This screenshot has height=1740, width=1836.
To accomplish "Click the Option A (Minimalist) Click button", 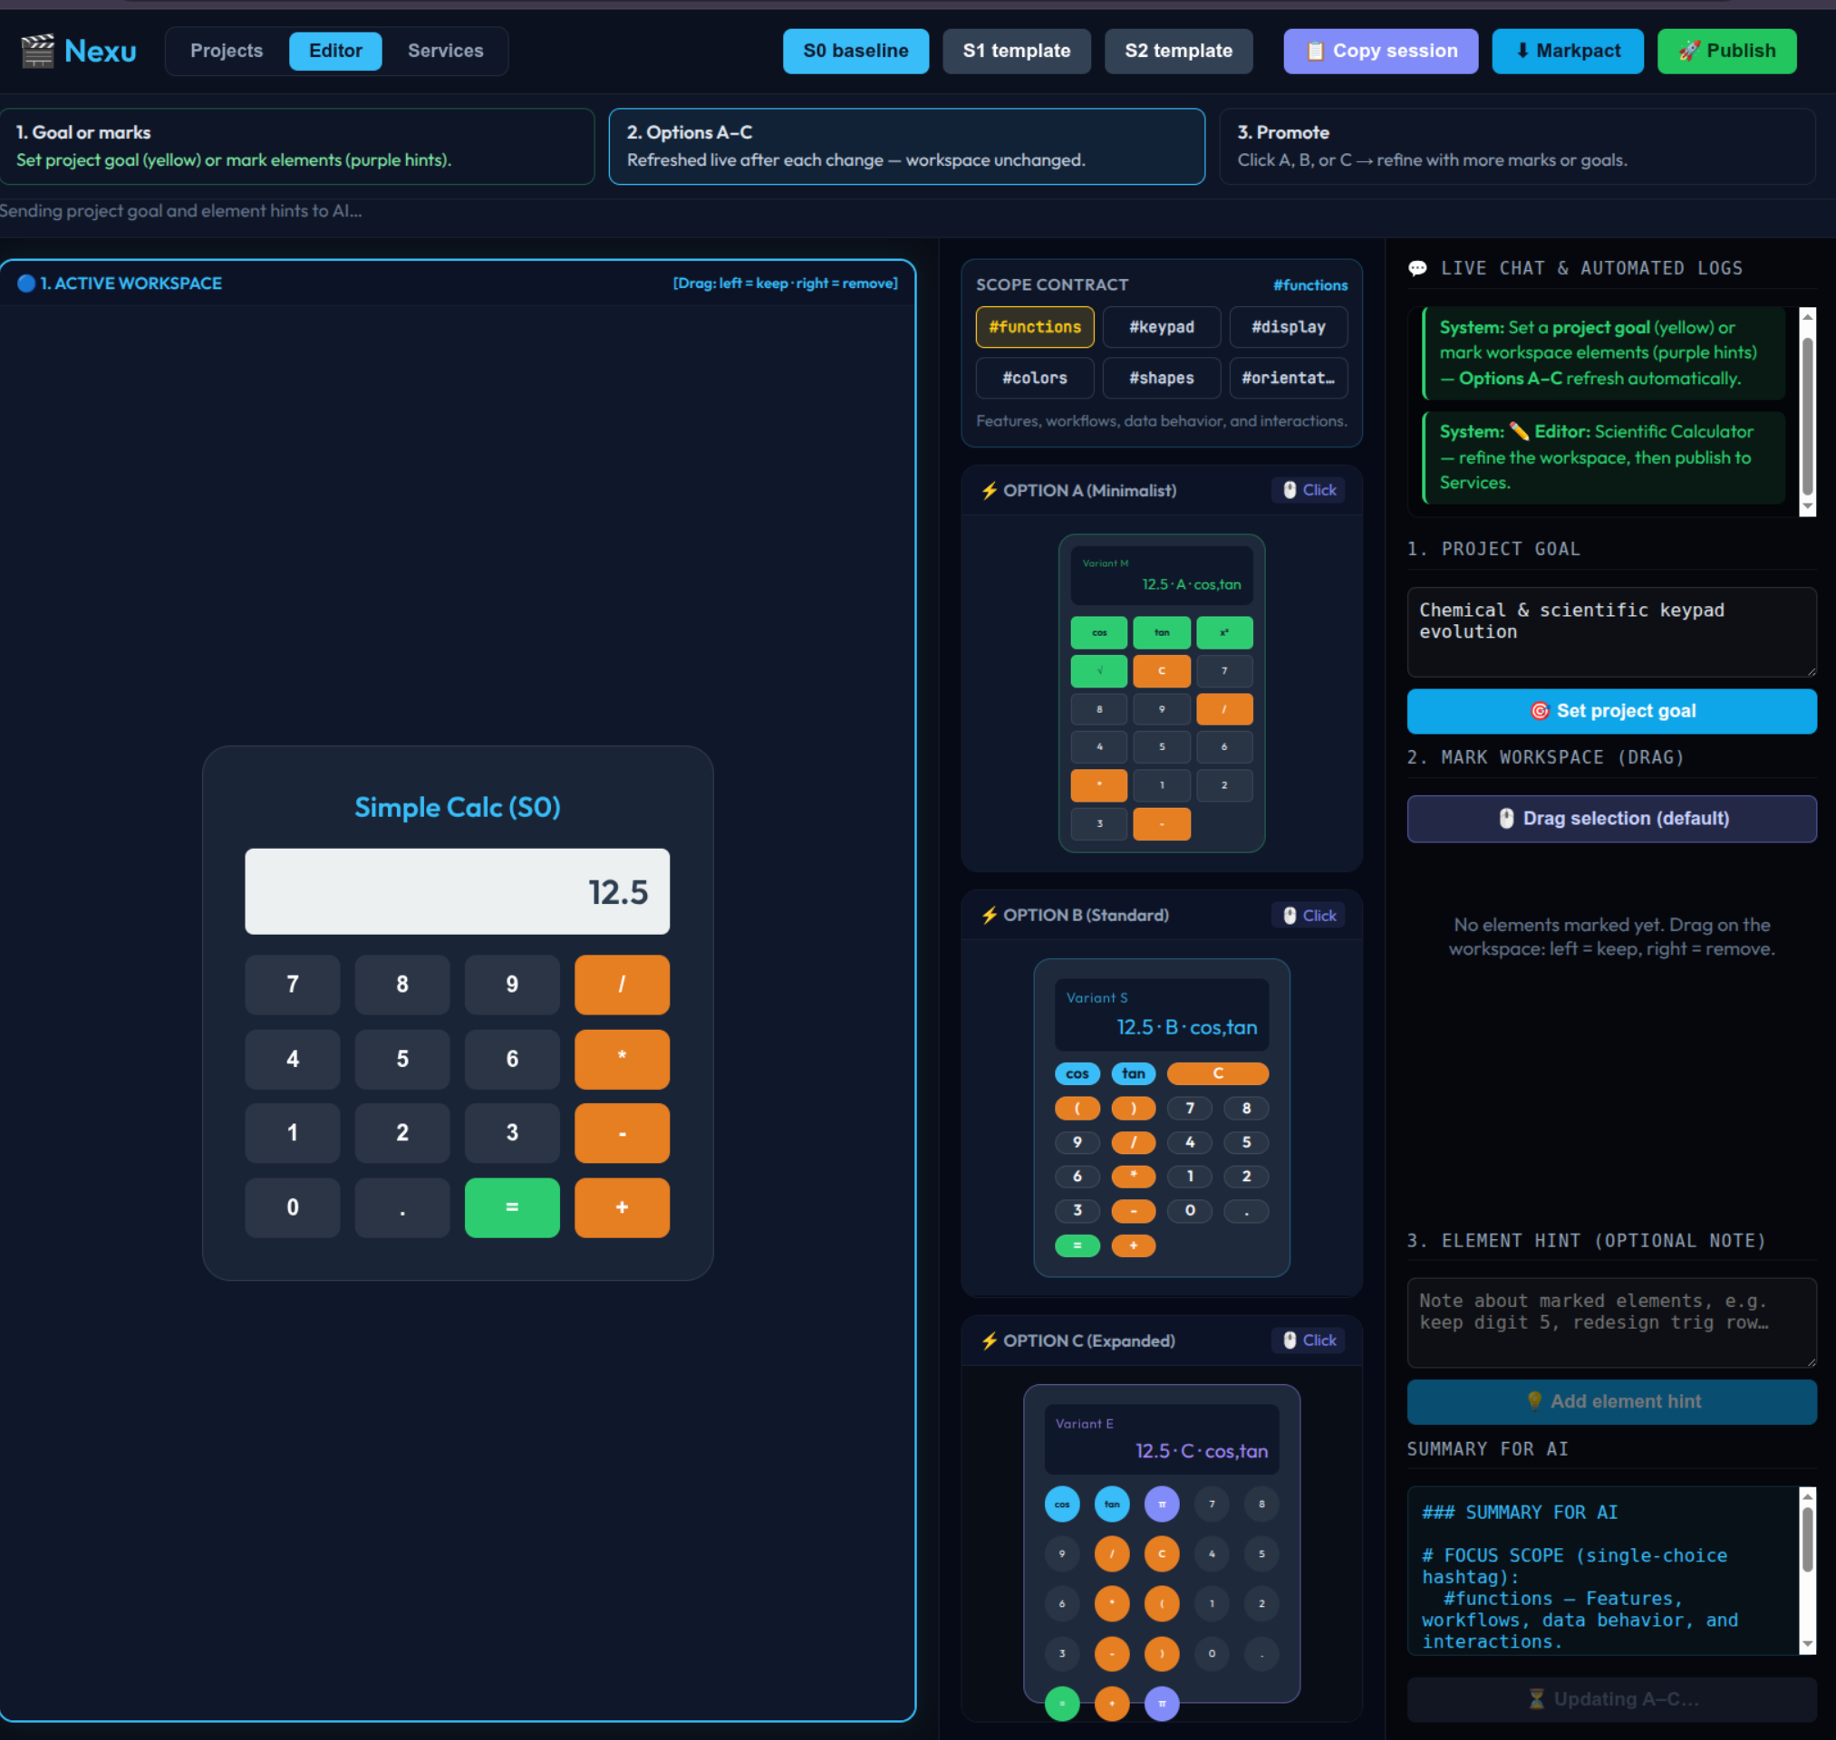I will point(1308,490).
